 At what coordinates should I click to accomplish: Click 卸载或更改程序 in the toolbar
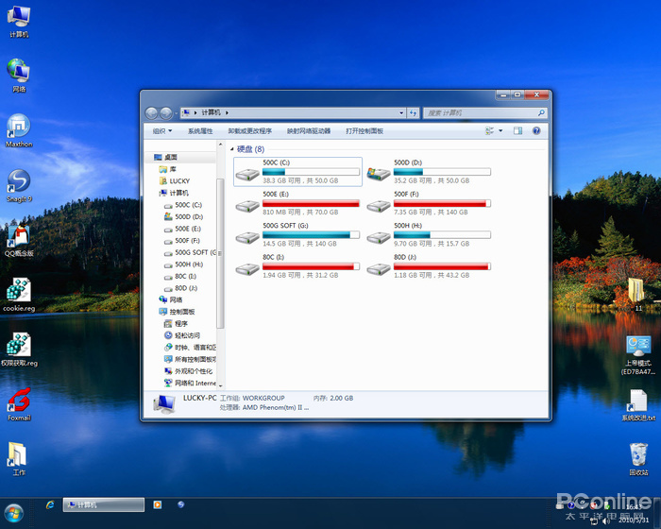[250, 131]
